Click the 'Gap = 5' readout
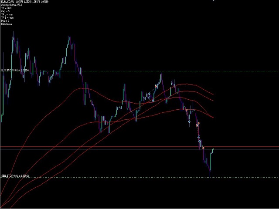Viewport: 279px width, 209px height. click(5, 11)
